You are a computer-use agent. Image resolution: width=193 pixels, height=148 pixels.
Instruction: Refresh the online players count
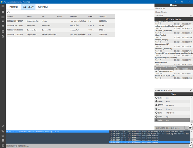tap(191, 90)
